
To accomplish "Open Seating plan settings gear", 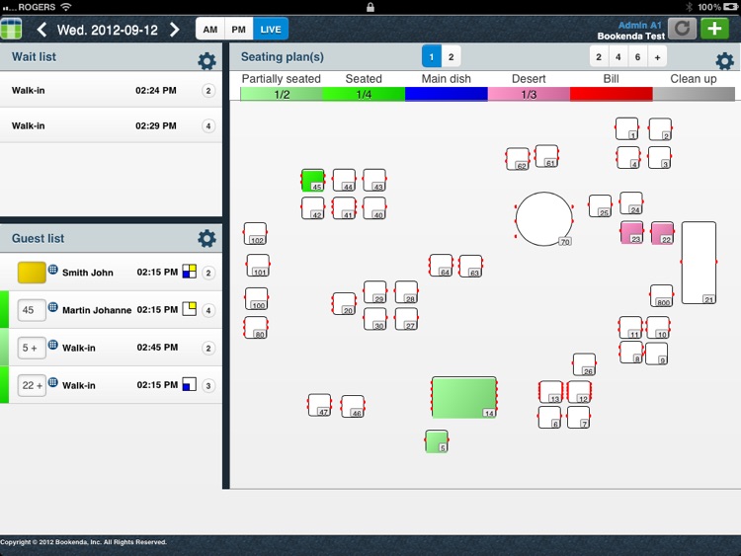I will [724, 61].
